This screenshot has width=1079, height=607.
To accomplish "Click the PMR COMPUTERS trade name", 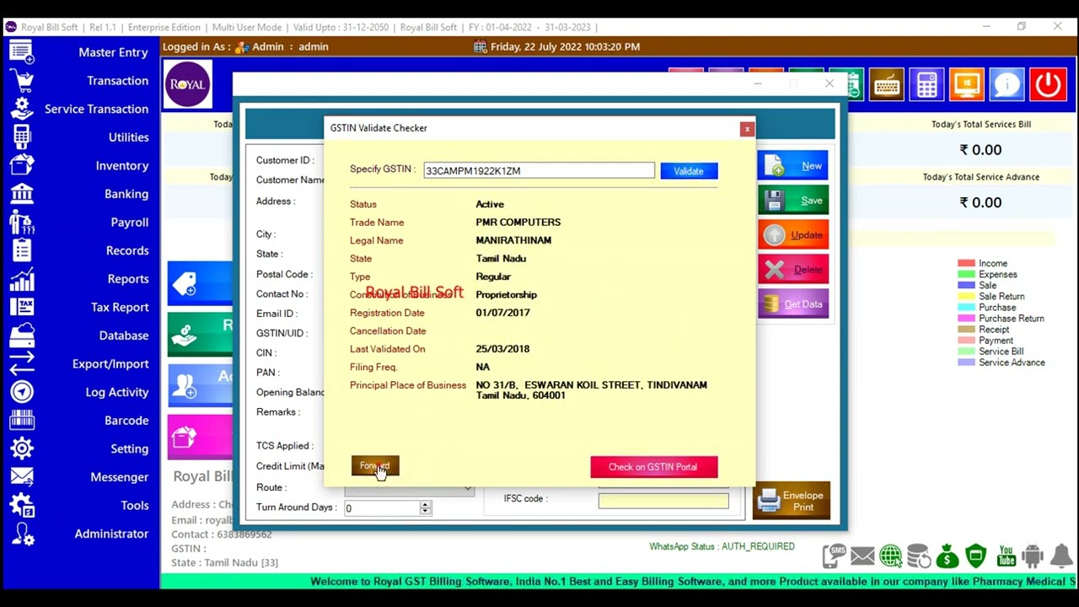I will coord(518,223).
